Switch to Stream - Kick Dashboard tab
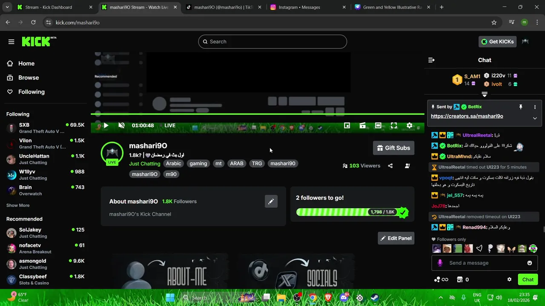This screenshot has height=306, width=545. coord(55,7)
